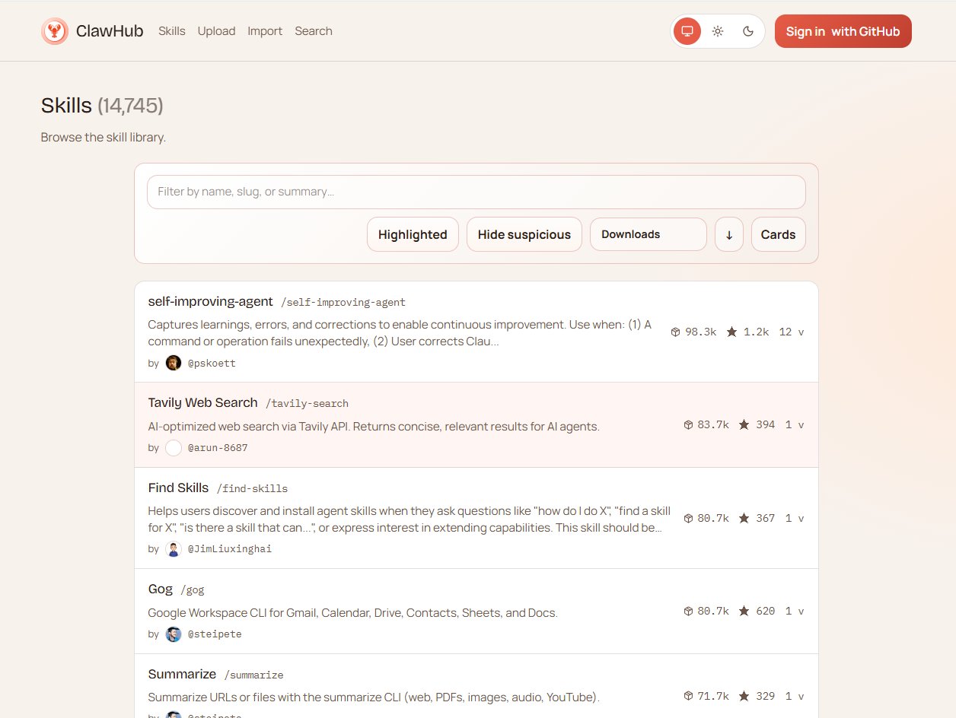The height and width of the screenshot is (718, 956).
Task: Click the 620 star count
Action: pos(766,611)
